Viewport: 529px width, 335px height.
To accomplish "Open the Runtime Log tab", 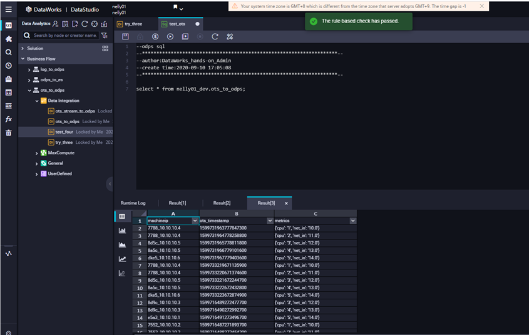I will (x=133, y=203).
